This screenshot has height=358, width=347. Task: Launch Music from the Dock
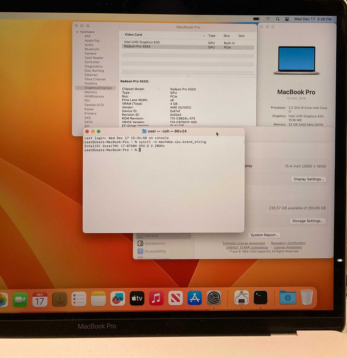click(156, 298)
